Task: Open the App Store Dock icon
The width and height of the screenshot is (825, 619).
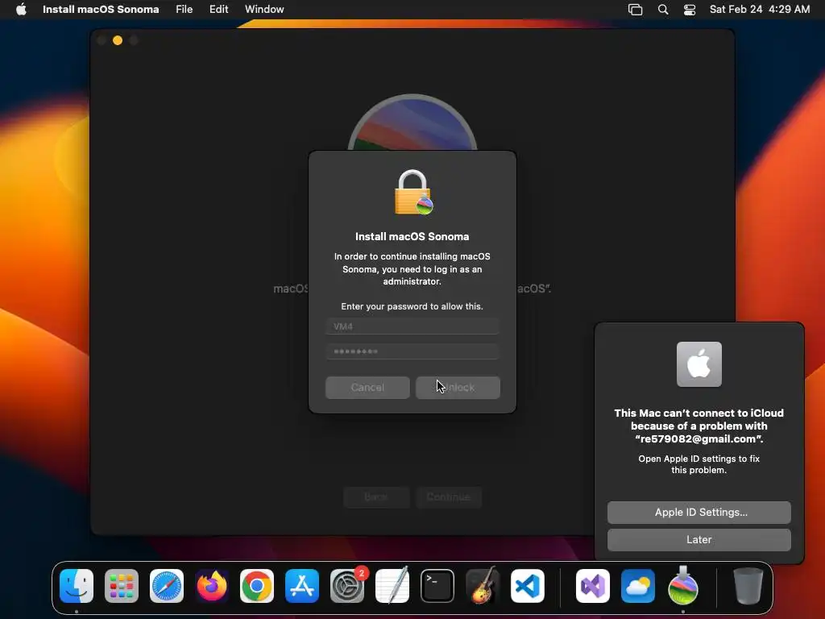Action: (302, 586)
